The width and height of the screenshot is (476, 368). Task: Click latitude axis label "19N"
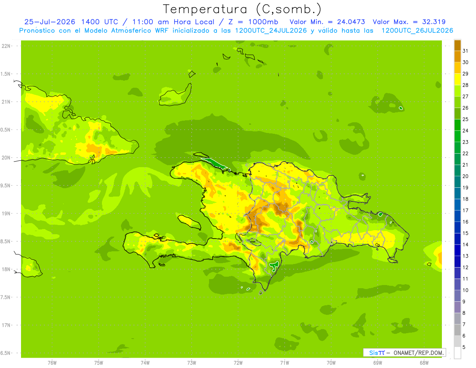[6, 214]
